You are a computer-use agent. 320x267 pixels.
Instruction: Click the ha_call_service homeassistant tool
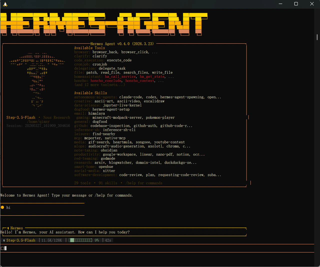pyautogui.click(x=120, y=77)
